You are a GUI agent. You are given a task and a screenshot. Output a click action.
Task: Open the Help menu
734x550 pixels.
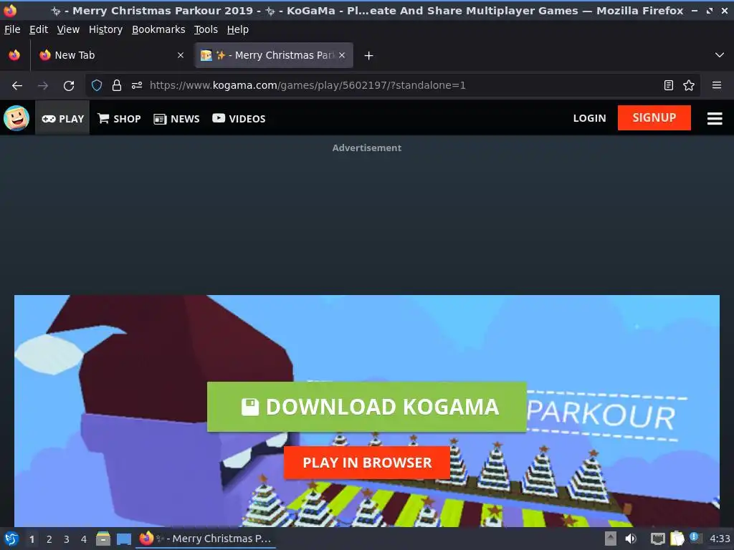pyautogui.click(x=238, y=29)
